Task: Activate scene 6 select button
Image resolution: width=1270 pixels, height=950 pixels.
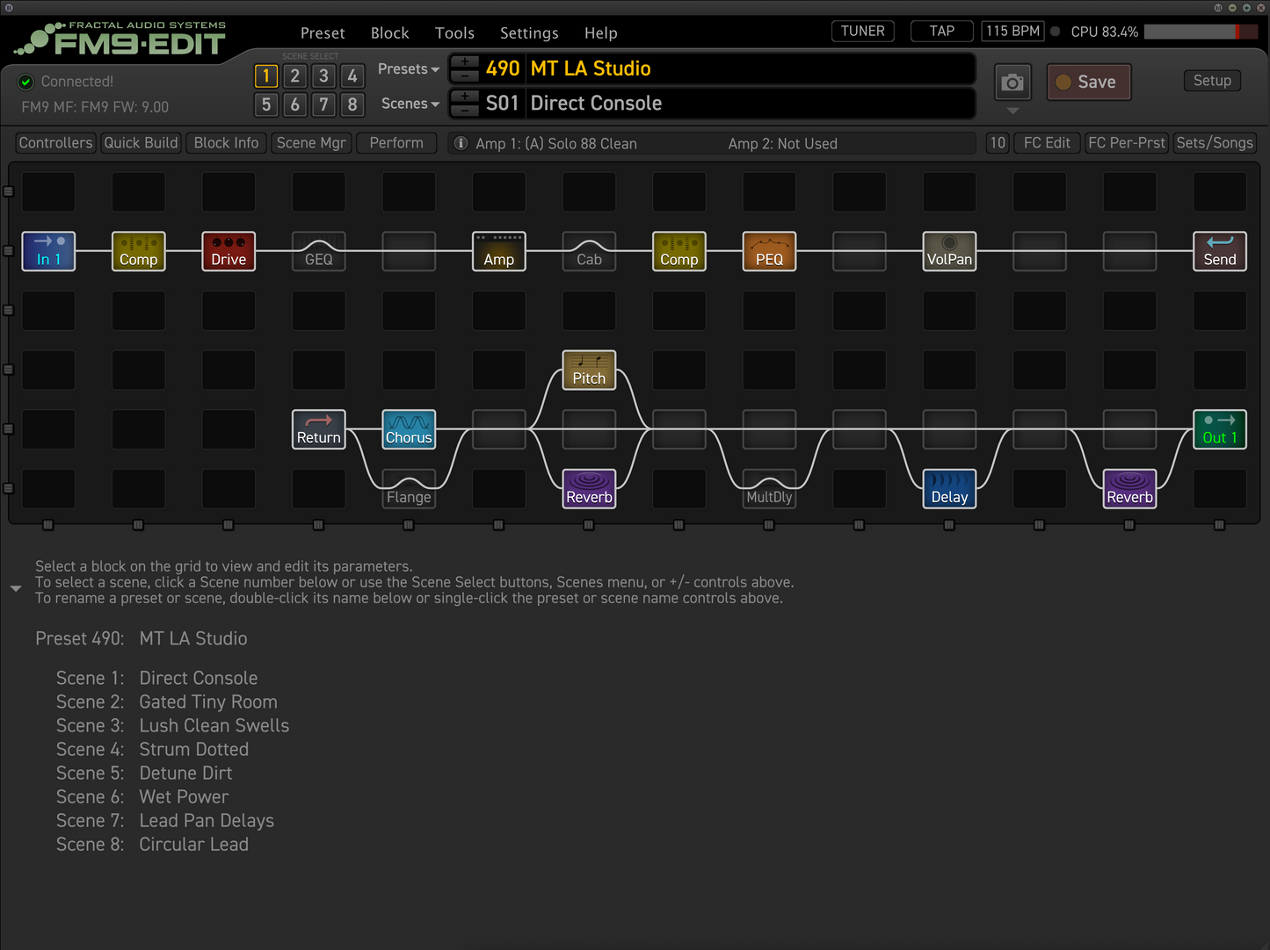Action: click(x=294, y=105)
